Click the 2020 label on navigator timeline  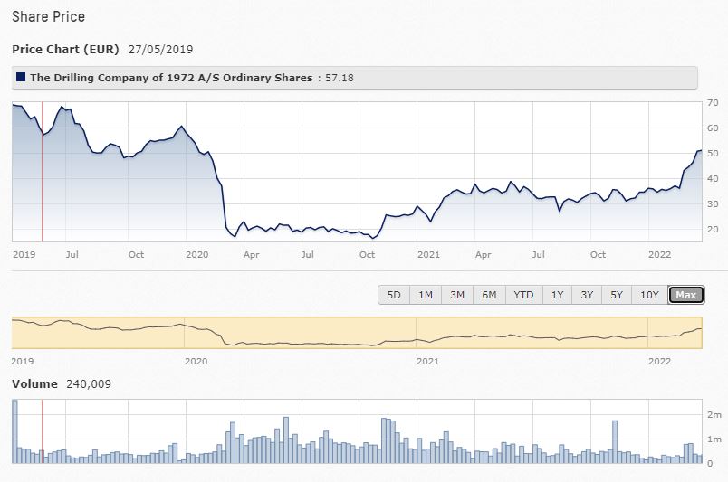pyautogui.click(x=196, y=360)
